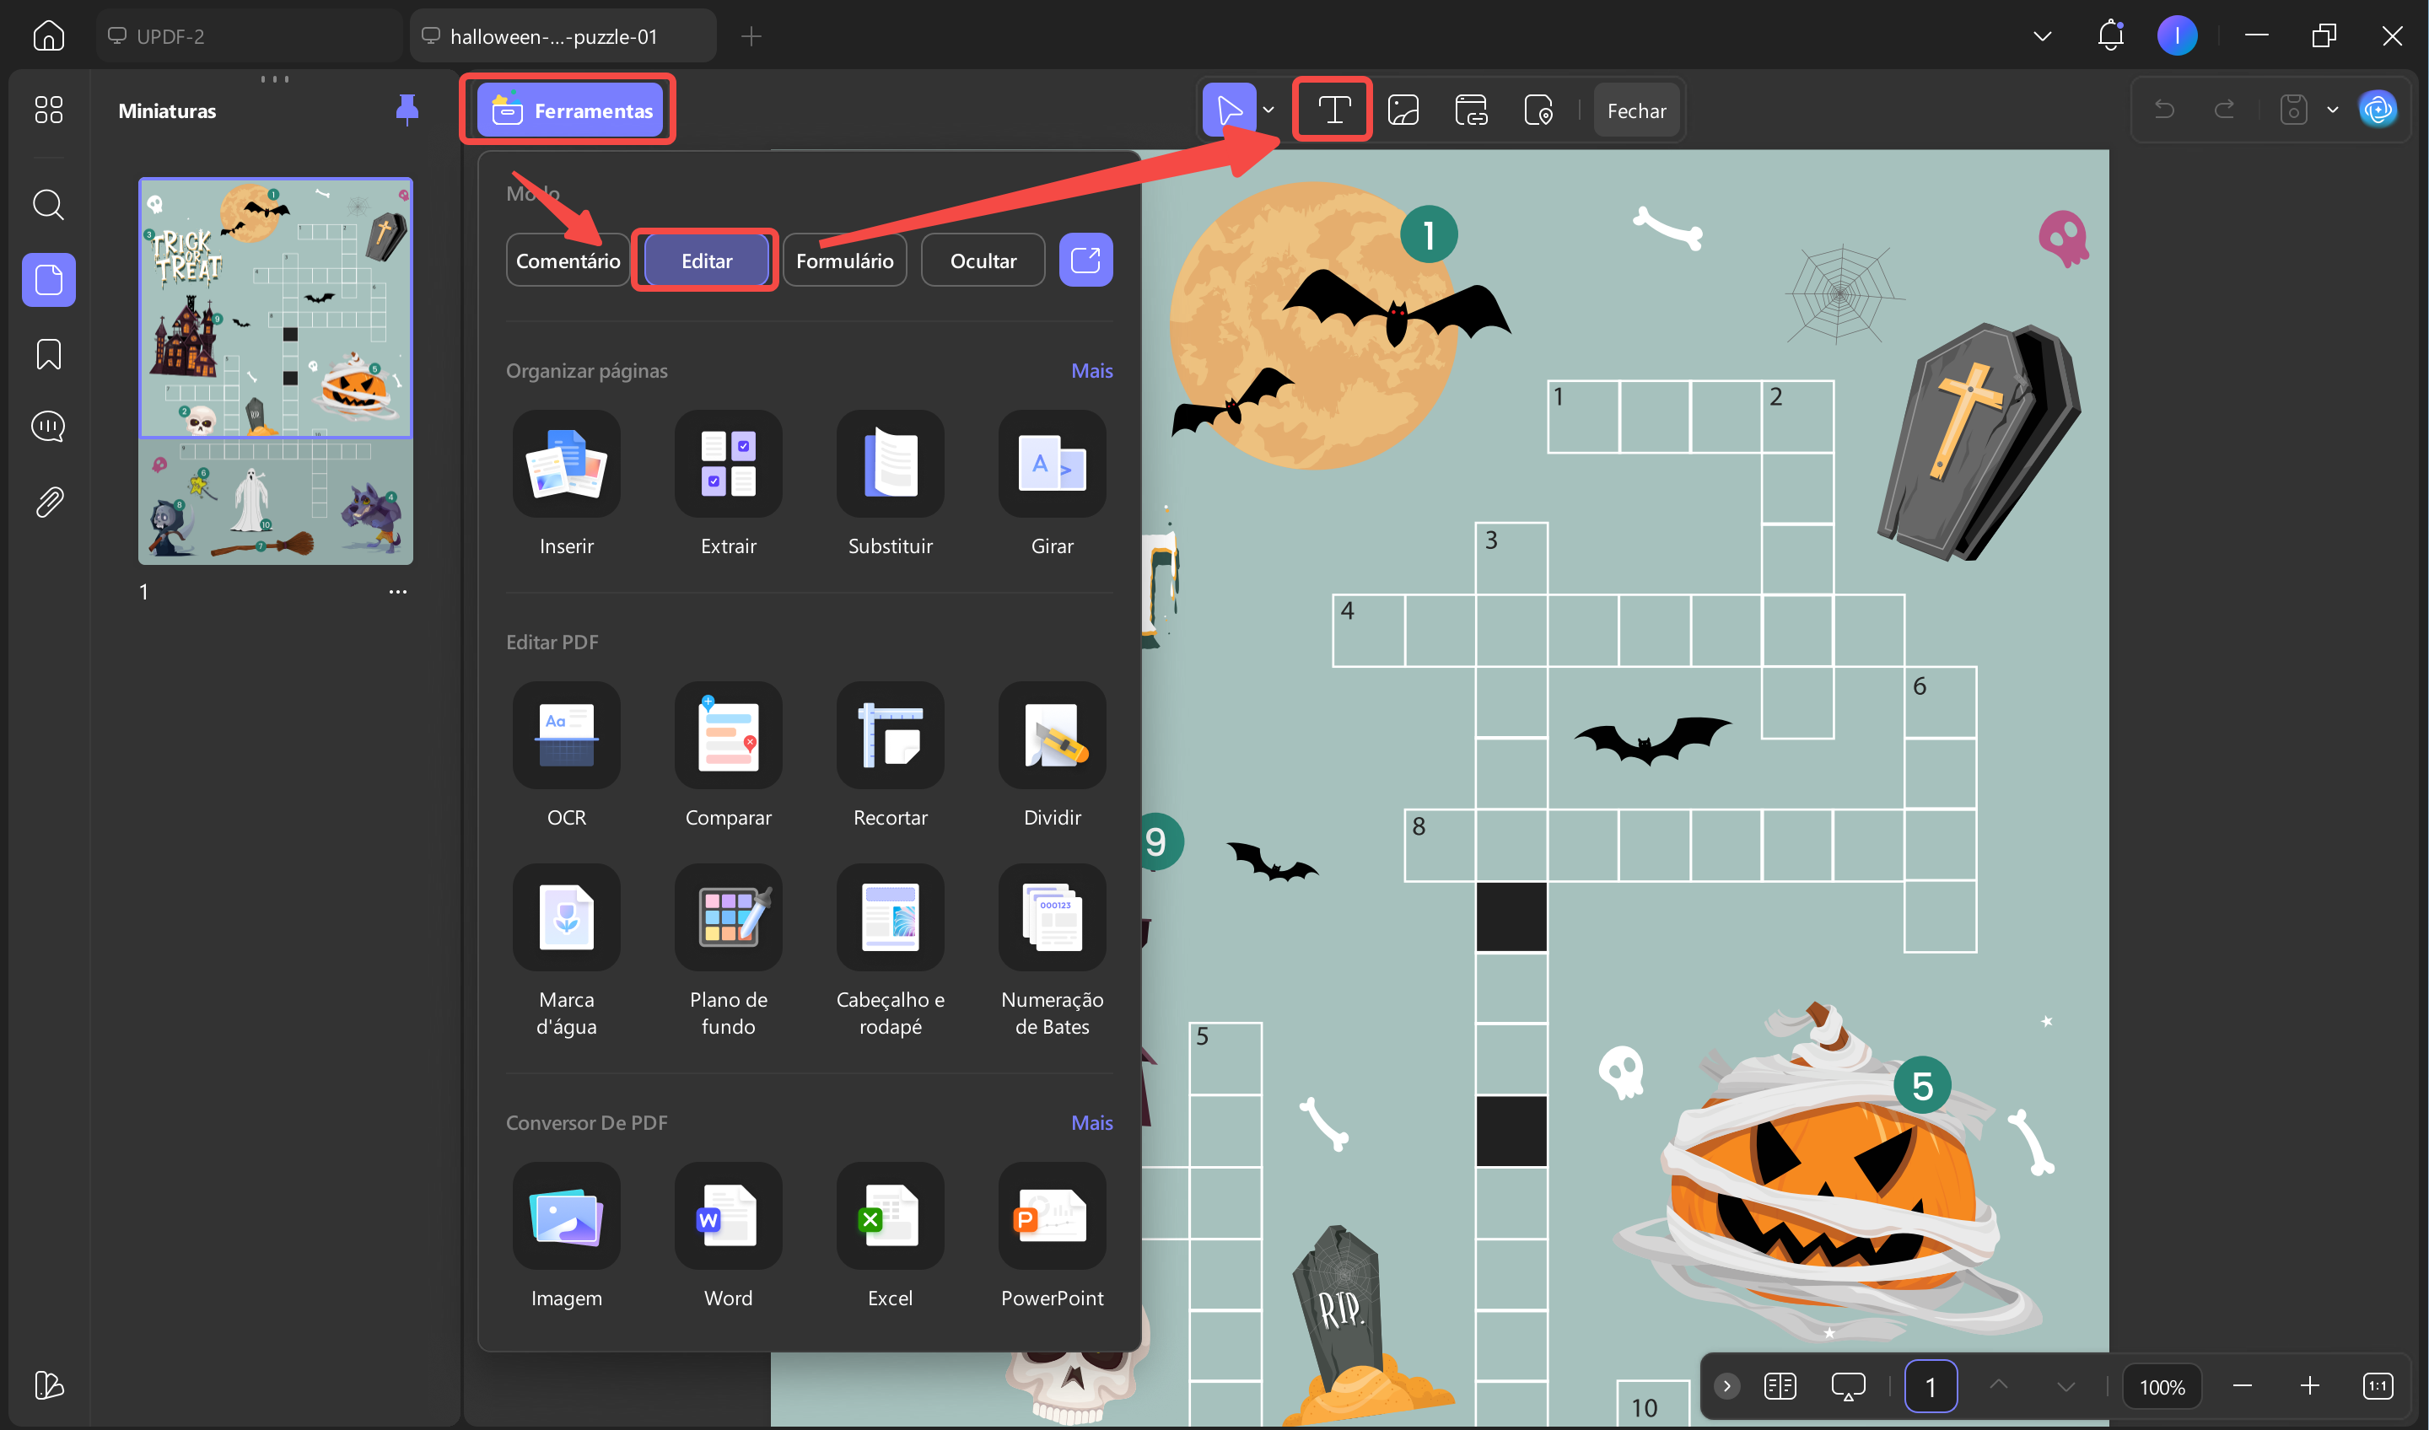Switch to Formulário mode
The width and height of the screenshot is (2429, 1430).
[844, 261]
